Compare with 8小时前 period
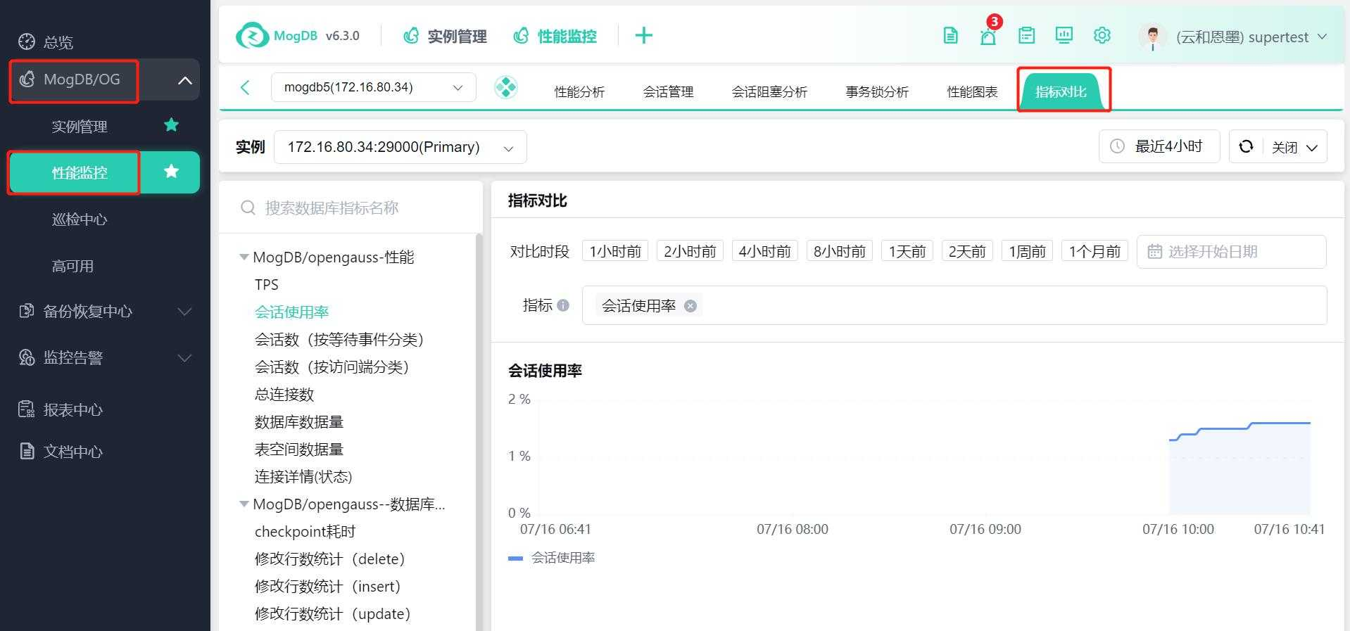1350x631 pixels. tap(840, 251)
